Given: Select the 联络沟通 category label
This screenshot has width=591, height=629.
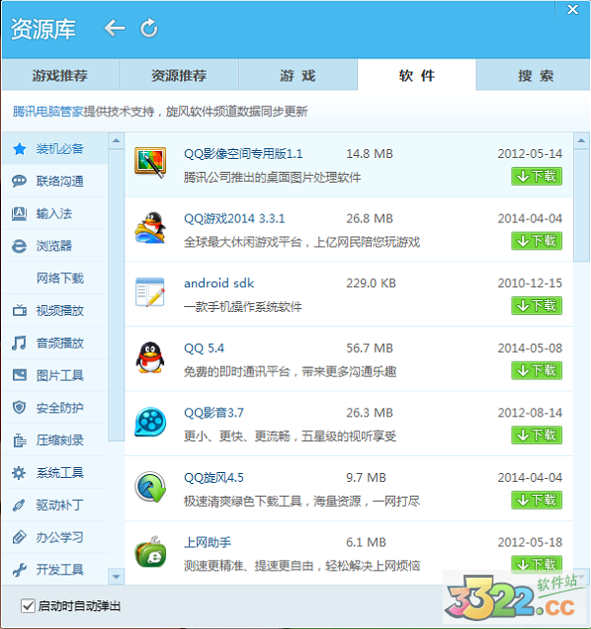Looking at the screenshot, I should pos(60,182).
